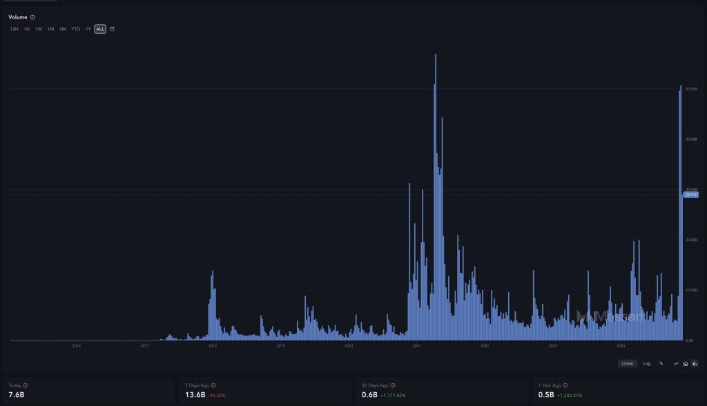Select the bar chart style icon
The height and width of the screenshot is (406, 707).
tap(695, 363)
